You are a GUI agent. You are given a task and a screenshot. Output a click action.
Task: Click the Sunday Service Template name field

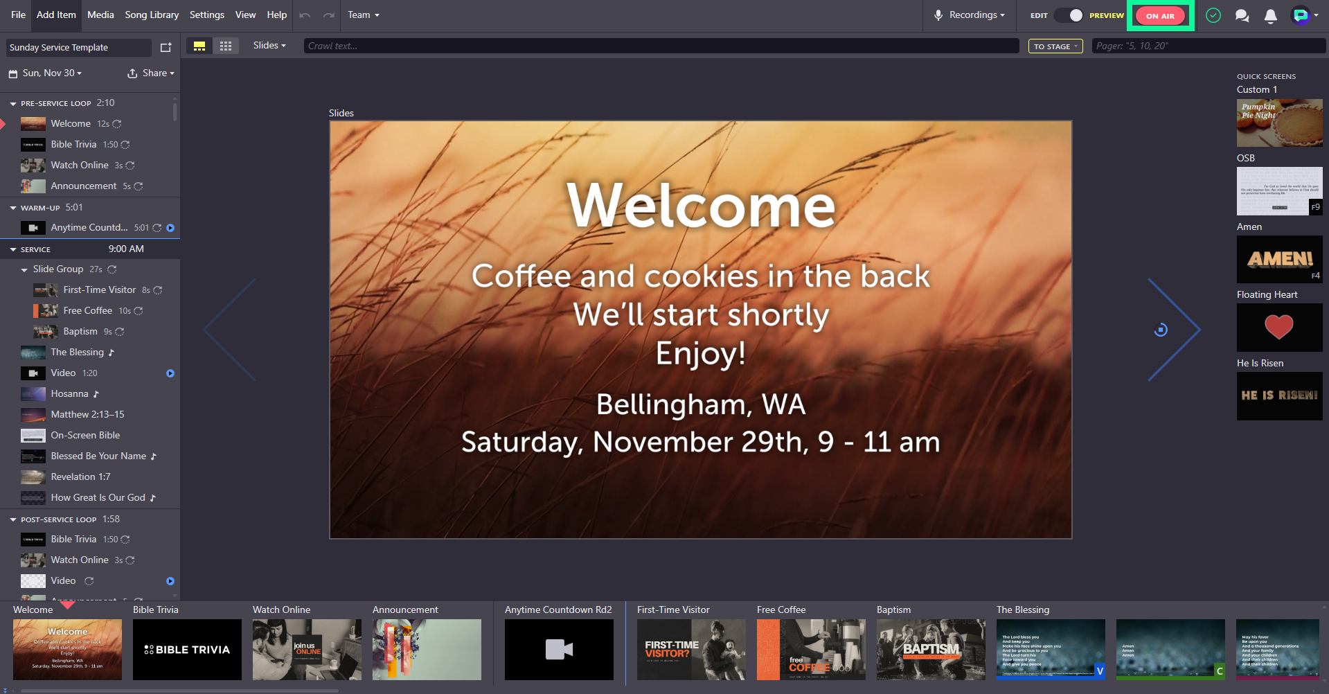(78, 48)
